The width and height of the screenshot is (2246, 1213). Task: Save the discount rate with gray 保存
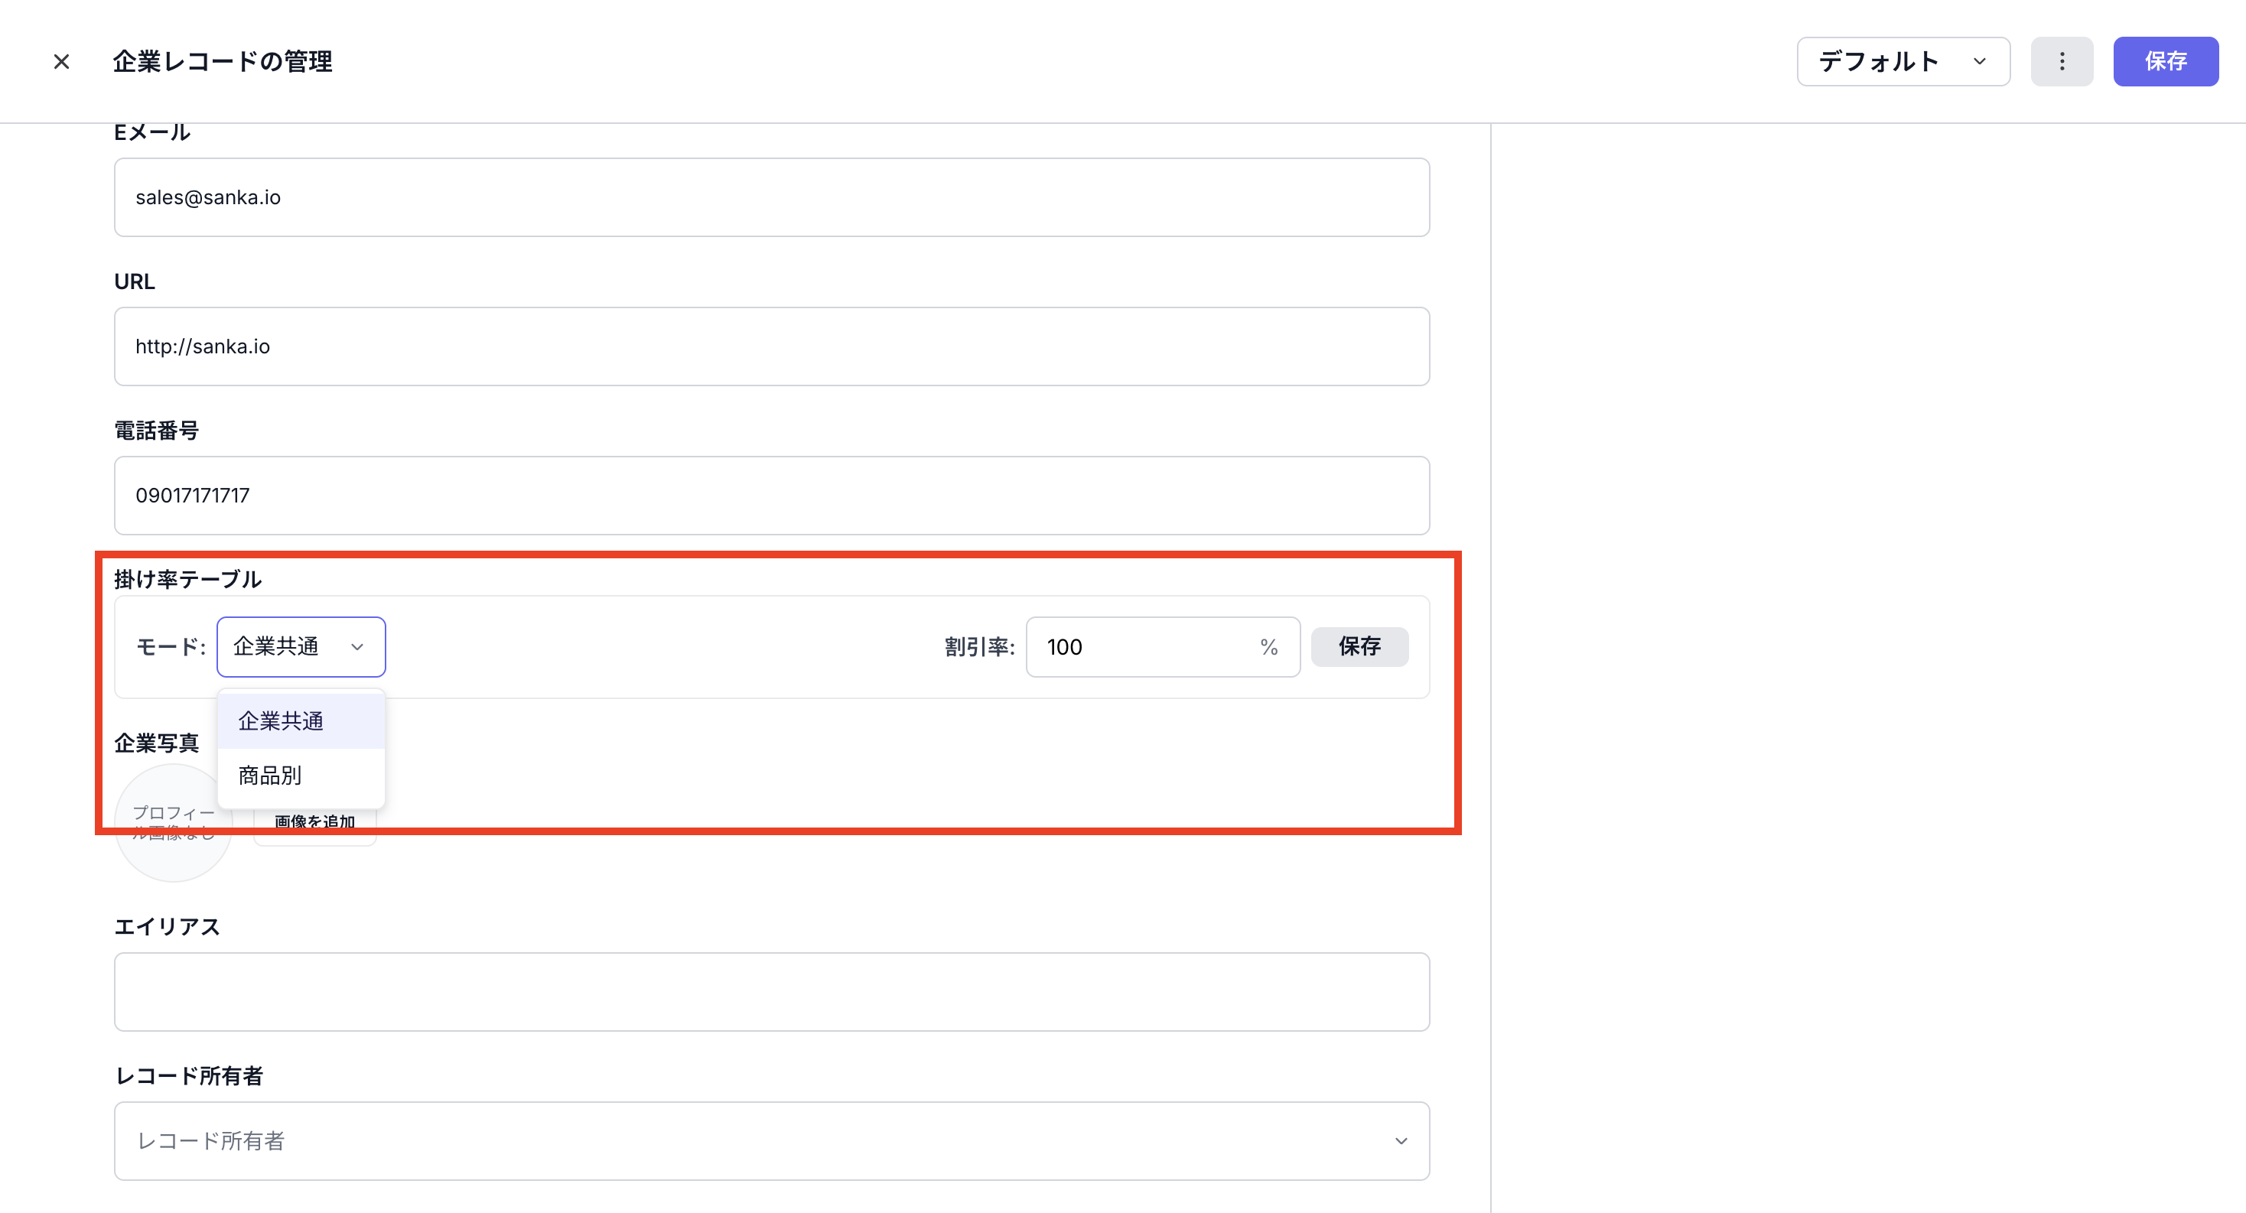[x=1359, y=646]
